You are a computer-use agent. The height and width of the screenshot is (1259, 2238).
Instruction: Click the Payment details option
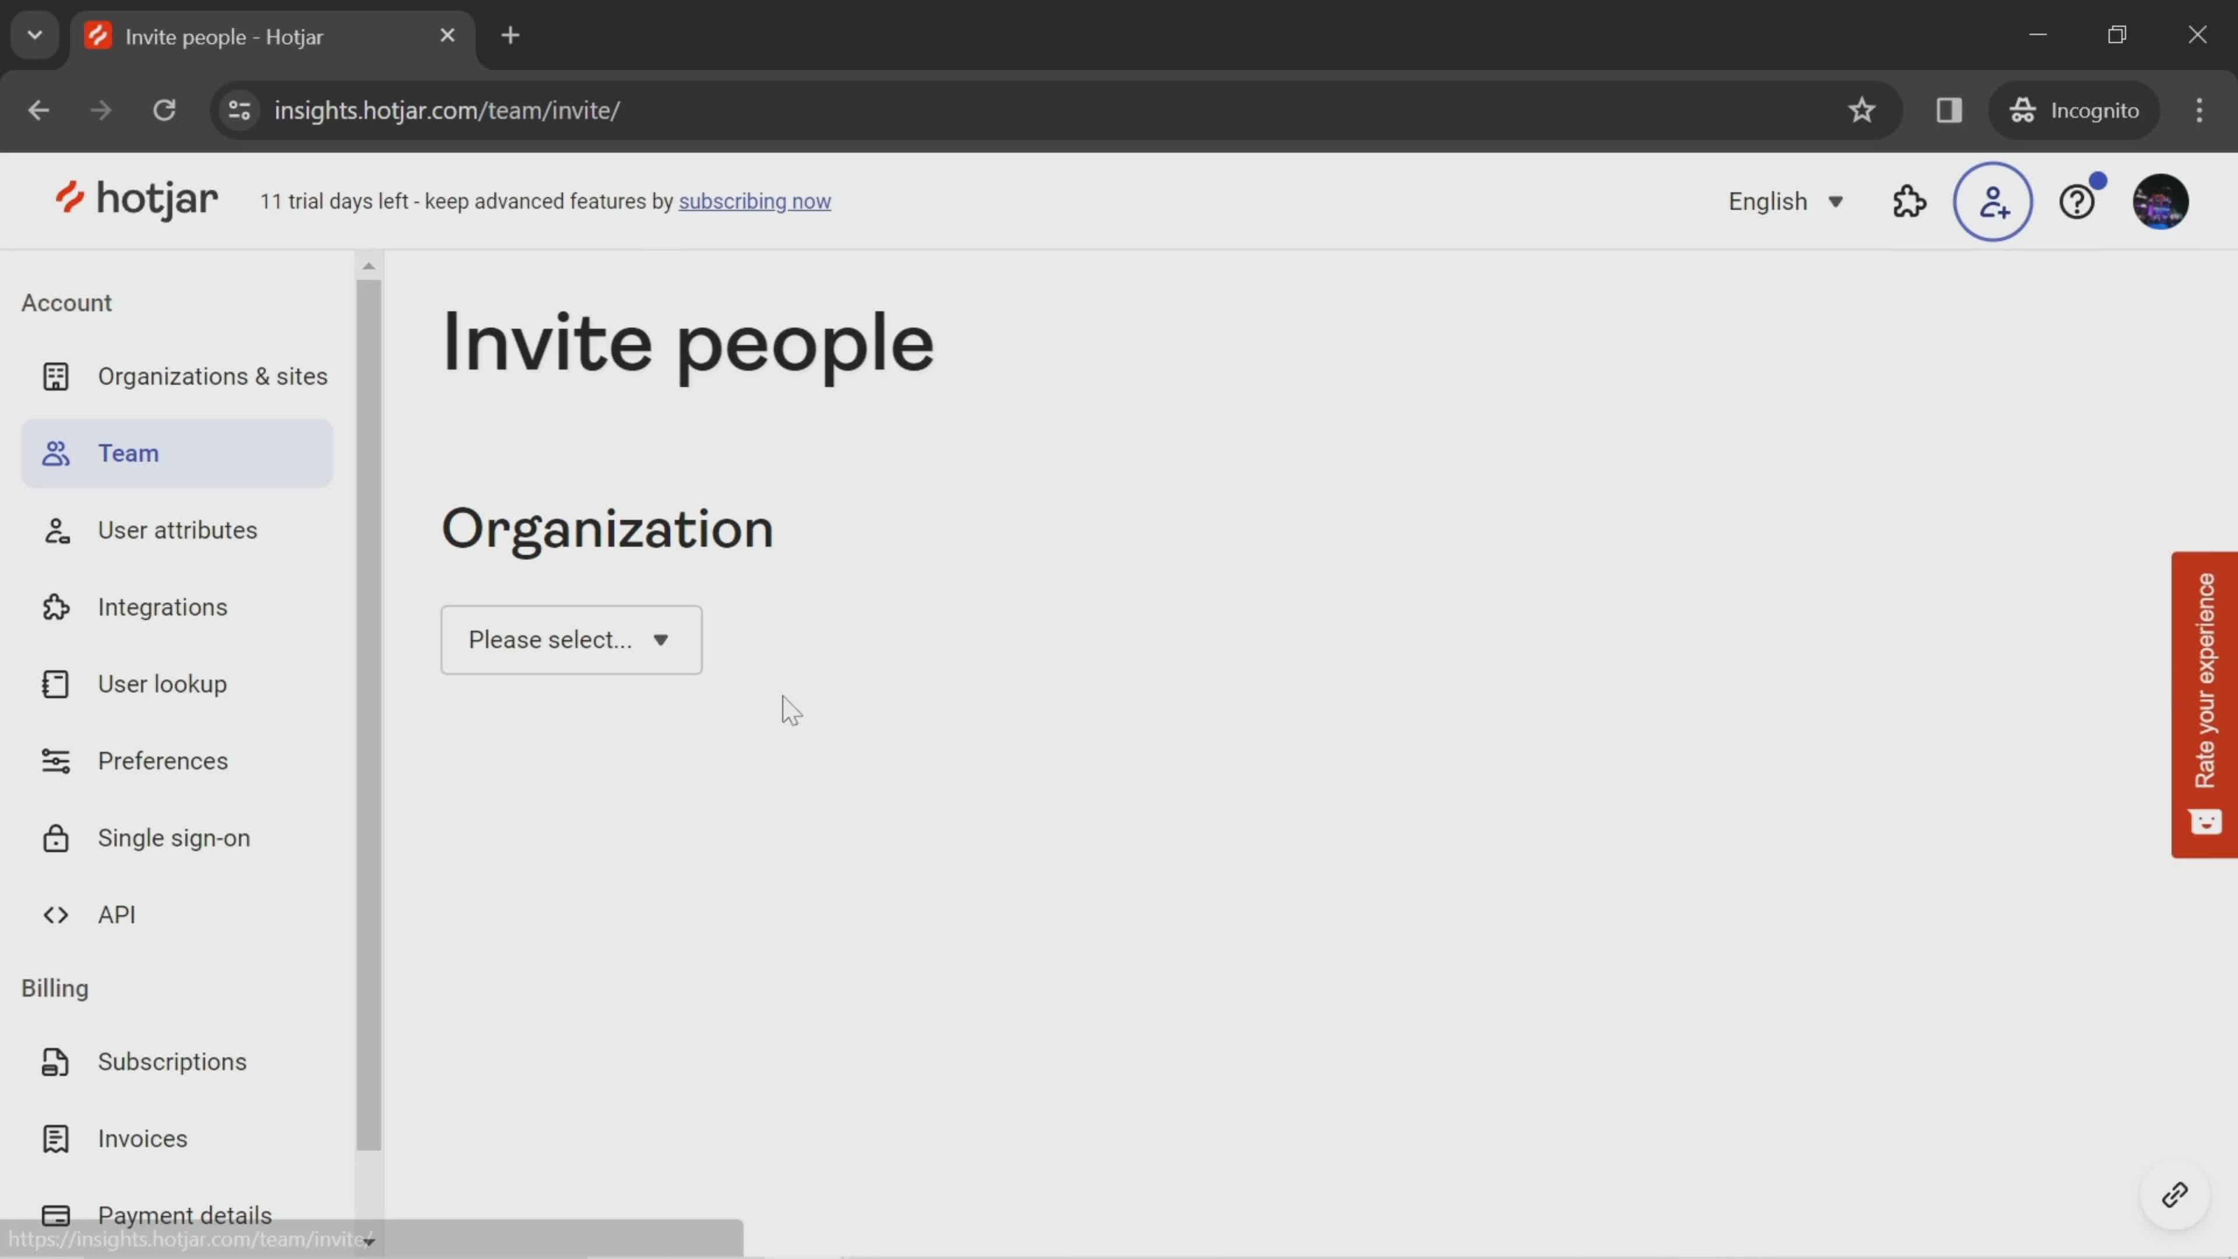(x=184, y=1215)
